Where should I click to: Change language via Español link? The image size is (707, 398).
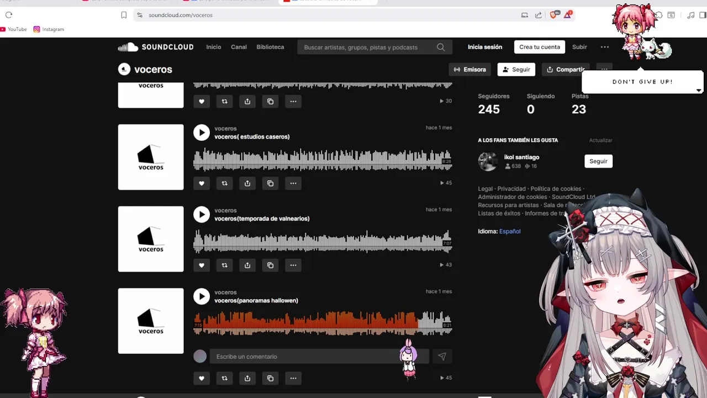tap(510, 232)
